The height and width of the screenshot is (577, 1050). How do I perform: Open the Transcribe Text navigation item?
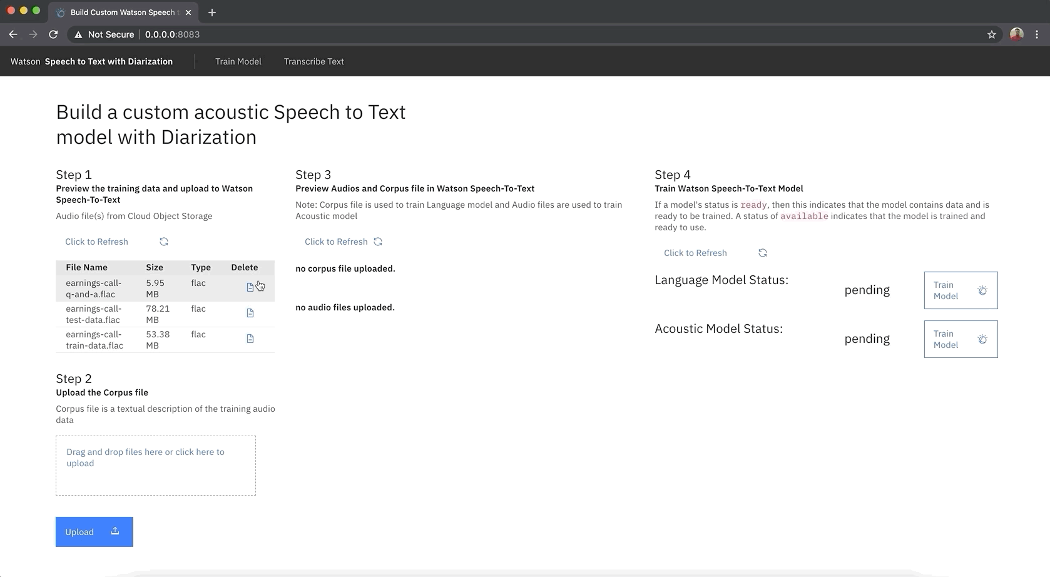click(314, 61)
